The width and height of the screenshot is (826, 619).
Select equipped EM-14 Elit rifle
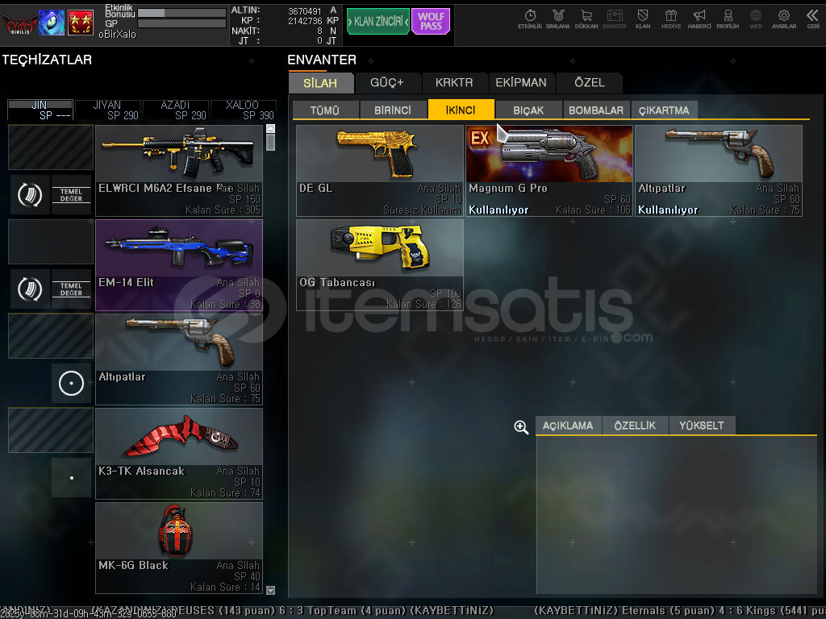pos(179,264)
